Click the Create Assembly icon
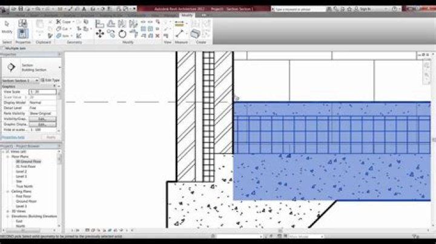Screen dimensions: 436x244 tap(195, 34)
